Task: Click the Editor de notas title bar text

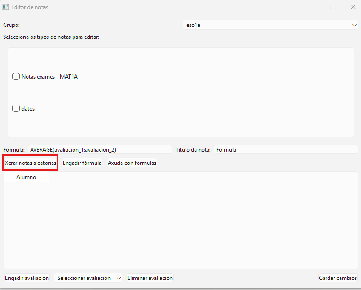Action: tap(30, 7)
